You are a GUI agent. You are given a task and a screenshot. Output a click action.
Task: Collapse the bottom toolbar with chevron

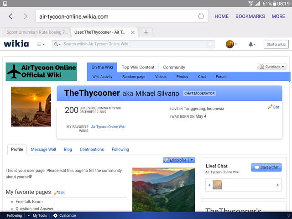coord(288,215)
